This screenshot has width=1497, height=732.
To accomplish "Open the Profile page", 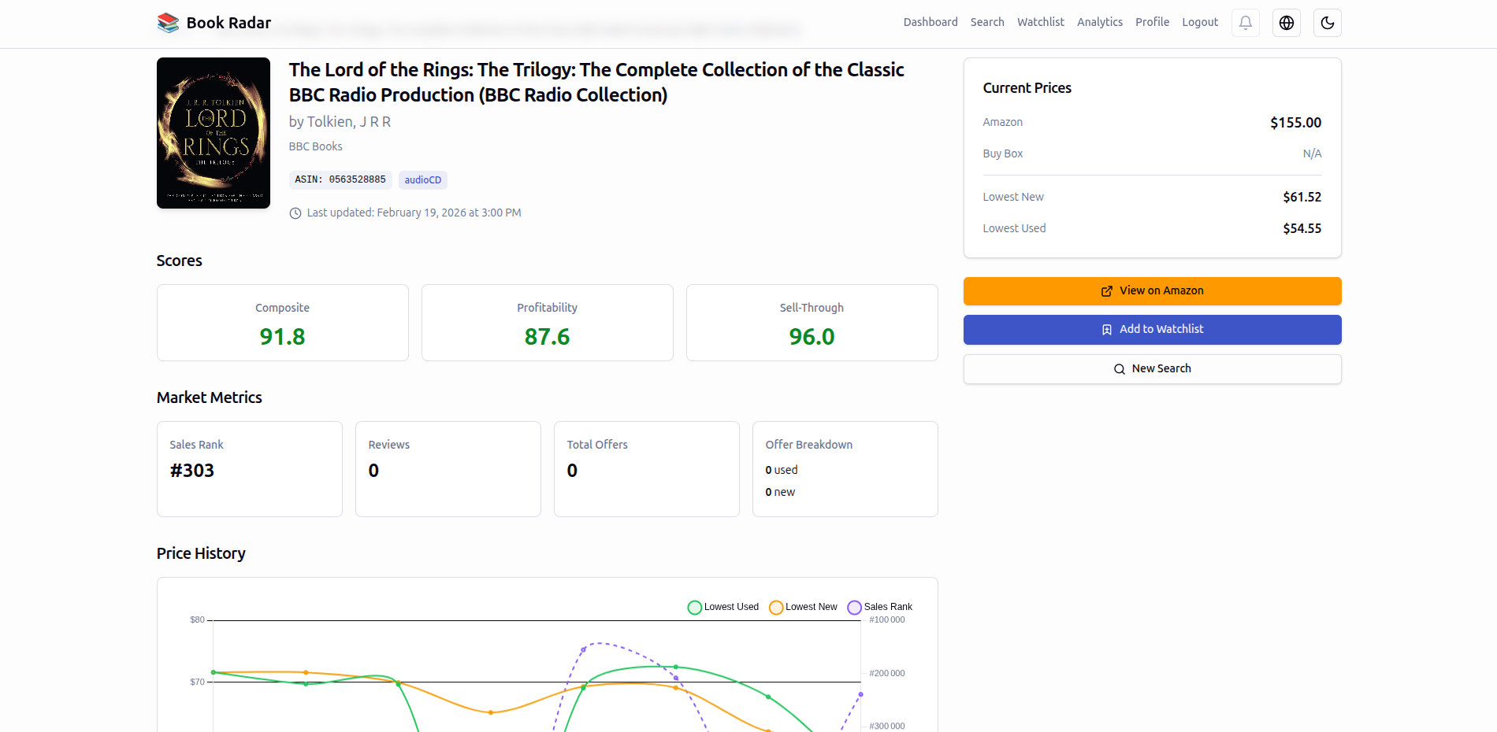I will (1152, 22).
